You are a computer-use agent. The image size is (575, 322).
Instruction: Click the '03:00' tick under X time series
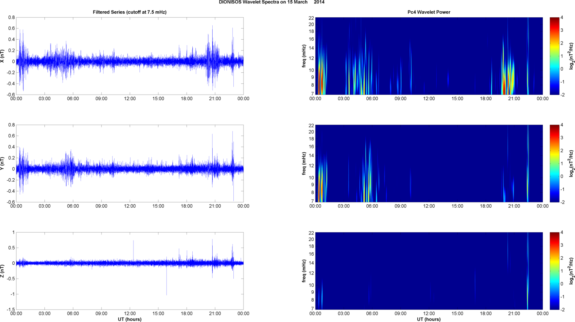click(44, 99)
